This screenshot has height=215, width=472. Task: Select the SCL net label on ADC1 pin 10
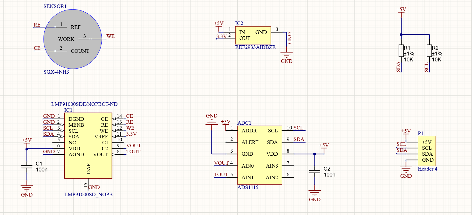[298, 128]
